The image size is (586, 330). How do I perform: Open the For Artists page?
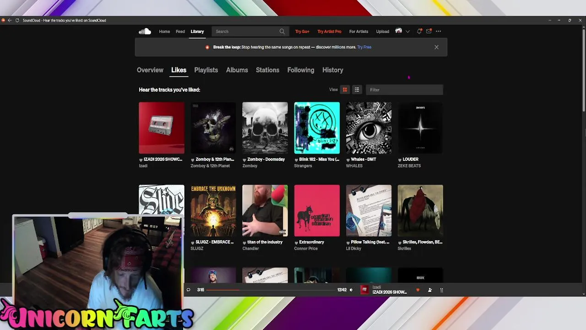[358, 32]
